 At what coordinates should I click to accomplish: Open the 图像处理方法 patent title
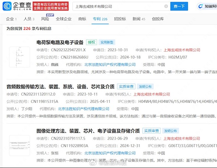tap(88, 131)
